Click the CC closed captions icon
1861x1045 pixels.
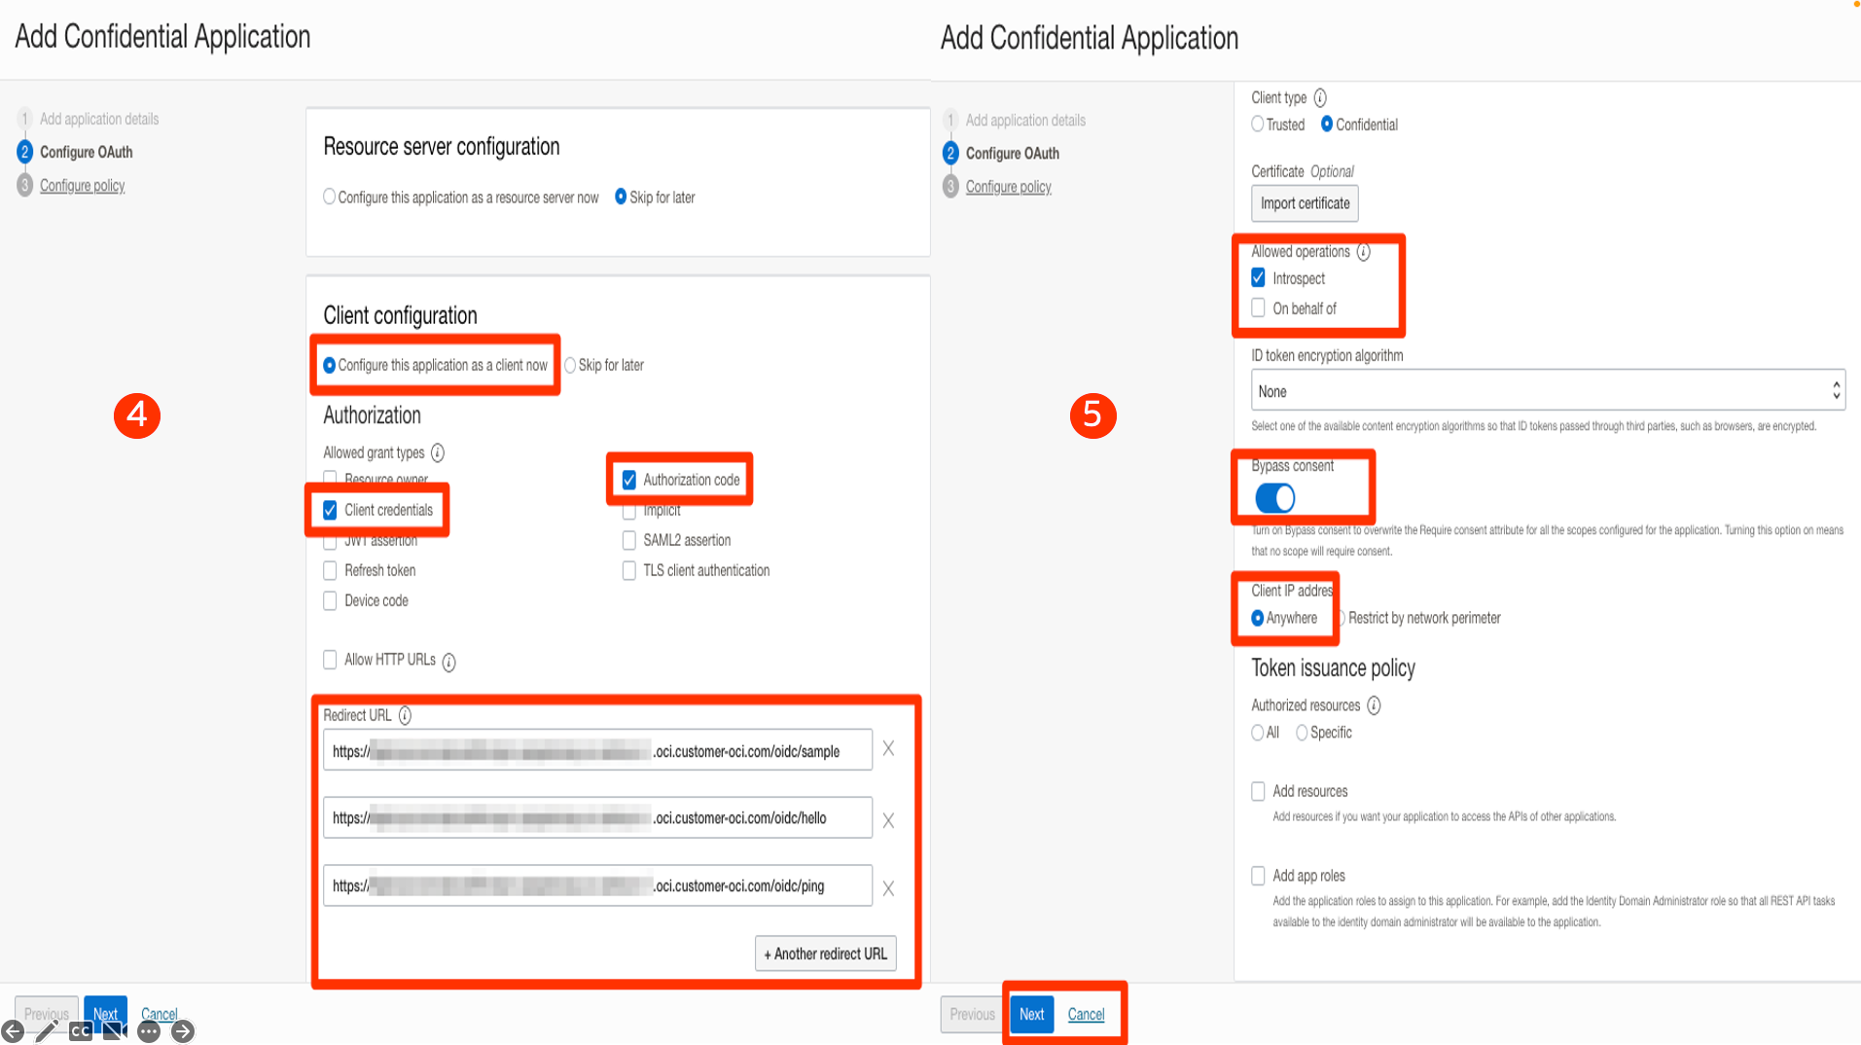tap(82, 1030)
